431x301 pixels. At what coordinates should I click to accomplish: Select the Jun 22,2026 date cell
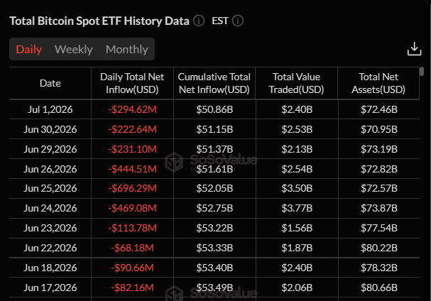click(x=50, y=248)
